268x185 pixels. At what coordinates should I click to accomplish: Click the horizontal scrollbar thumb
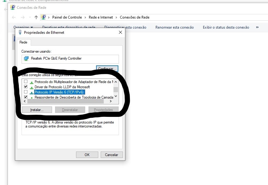pyautogui.click(x=66, y=101)
